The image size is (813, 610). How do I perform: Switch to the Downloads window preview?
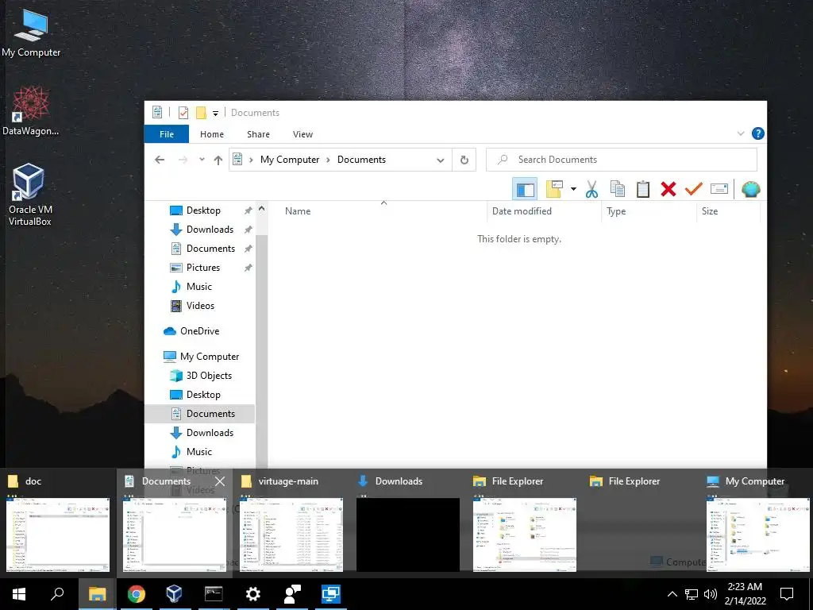click(x=407, y=535)
